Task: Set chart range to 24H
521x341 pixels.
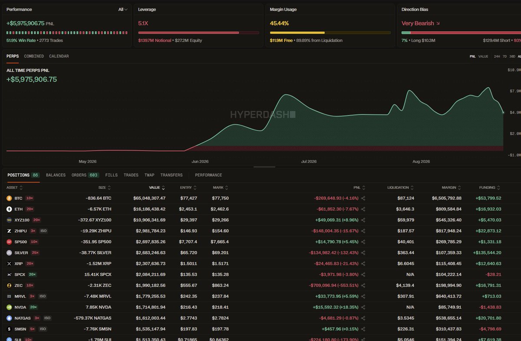Action: (497, 56)
